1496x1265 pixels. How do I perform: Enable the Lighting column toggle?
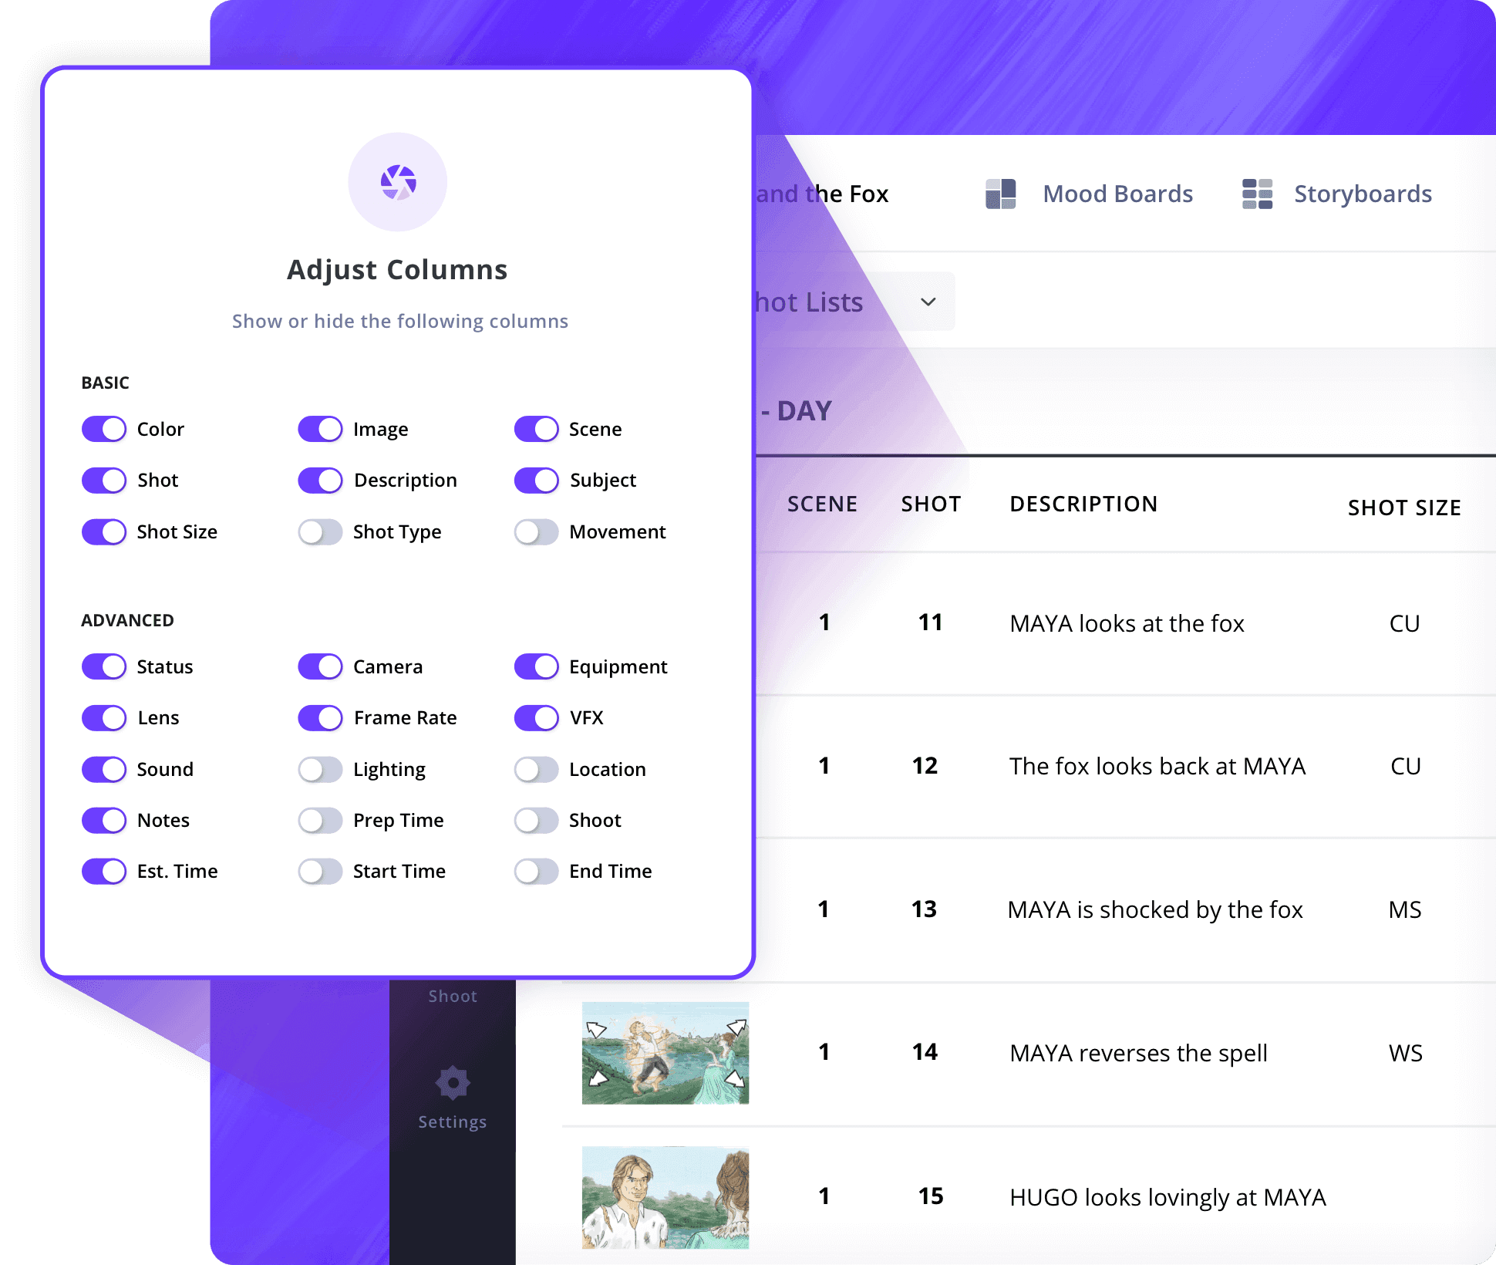320,769
